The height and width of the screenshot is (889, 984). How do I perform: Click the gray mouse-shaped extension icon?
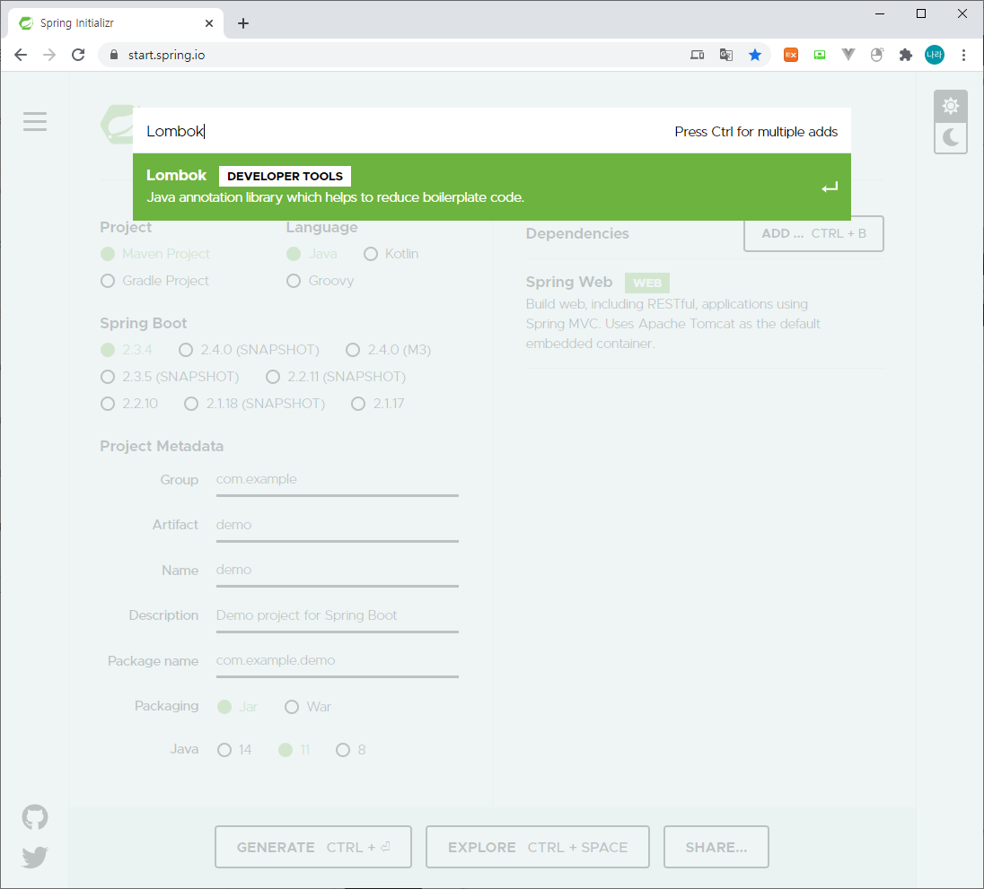(x=877, y=56)
